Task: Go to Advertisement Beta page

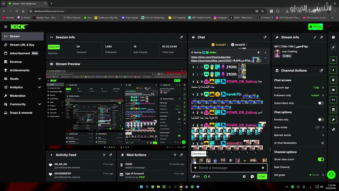Action: tap(23, 53)
